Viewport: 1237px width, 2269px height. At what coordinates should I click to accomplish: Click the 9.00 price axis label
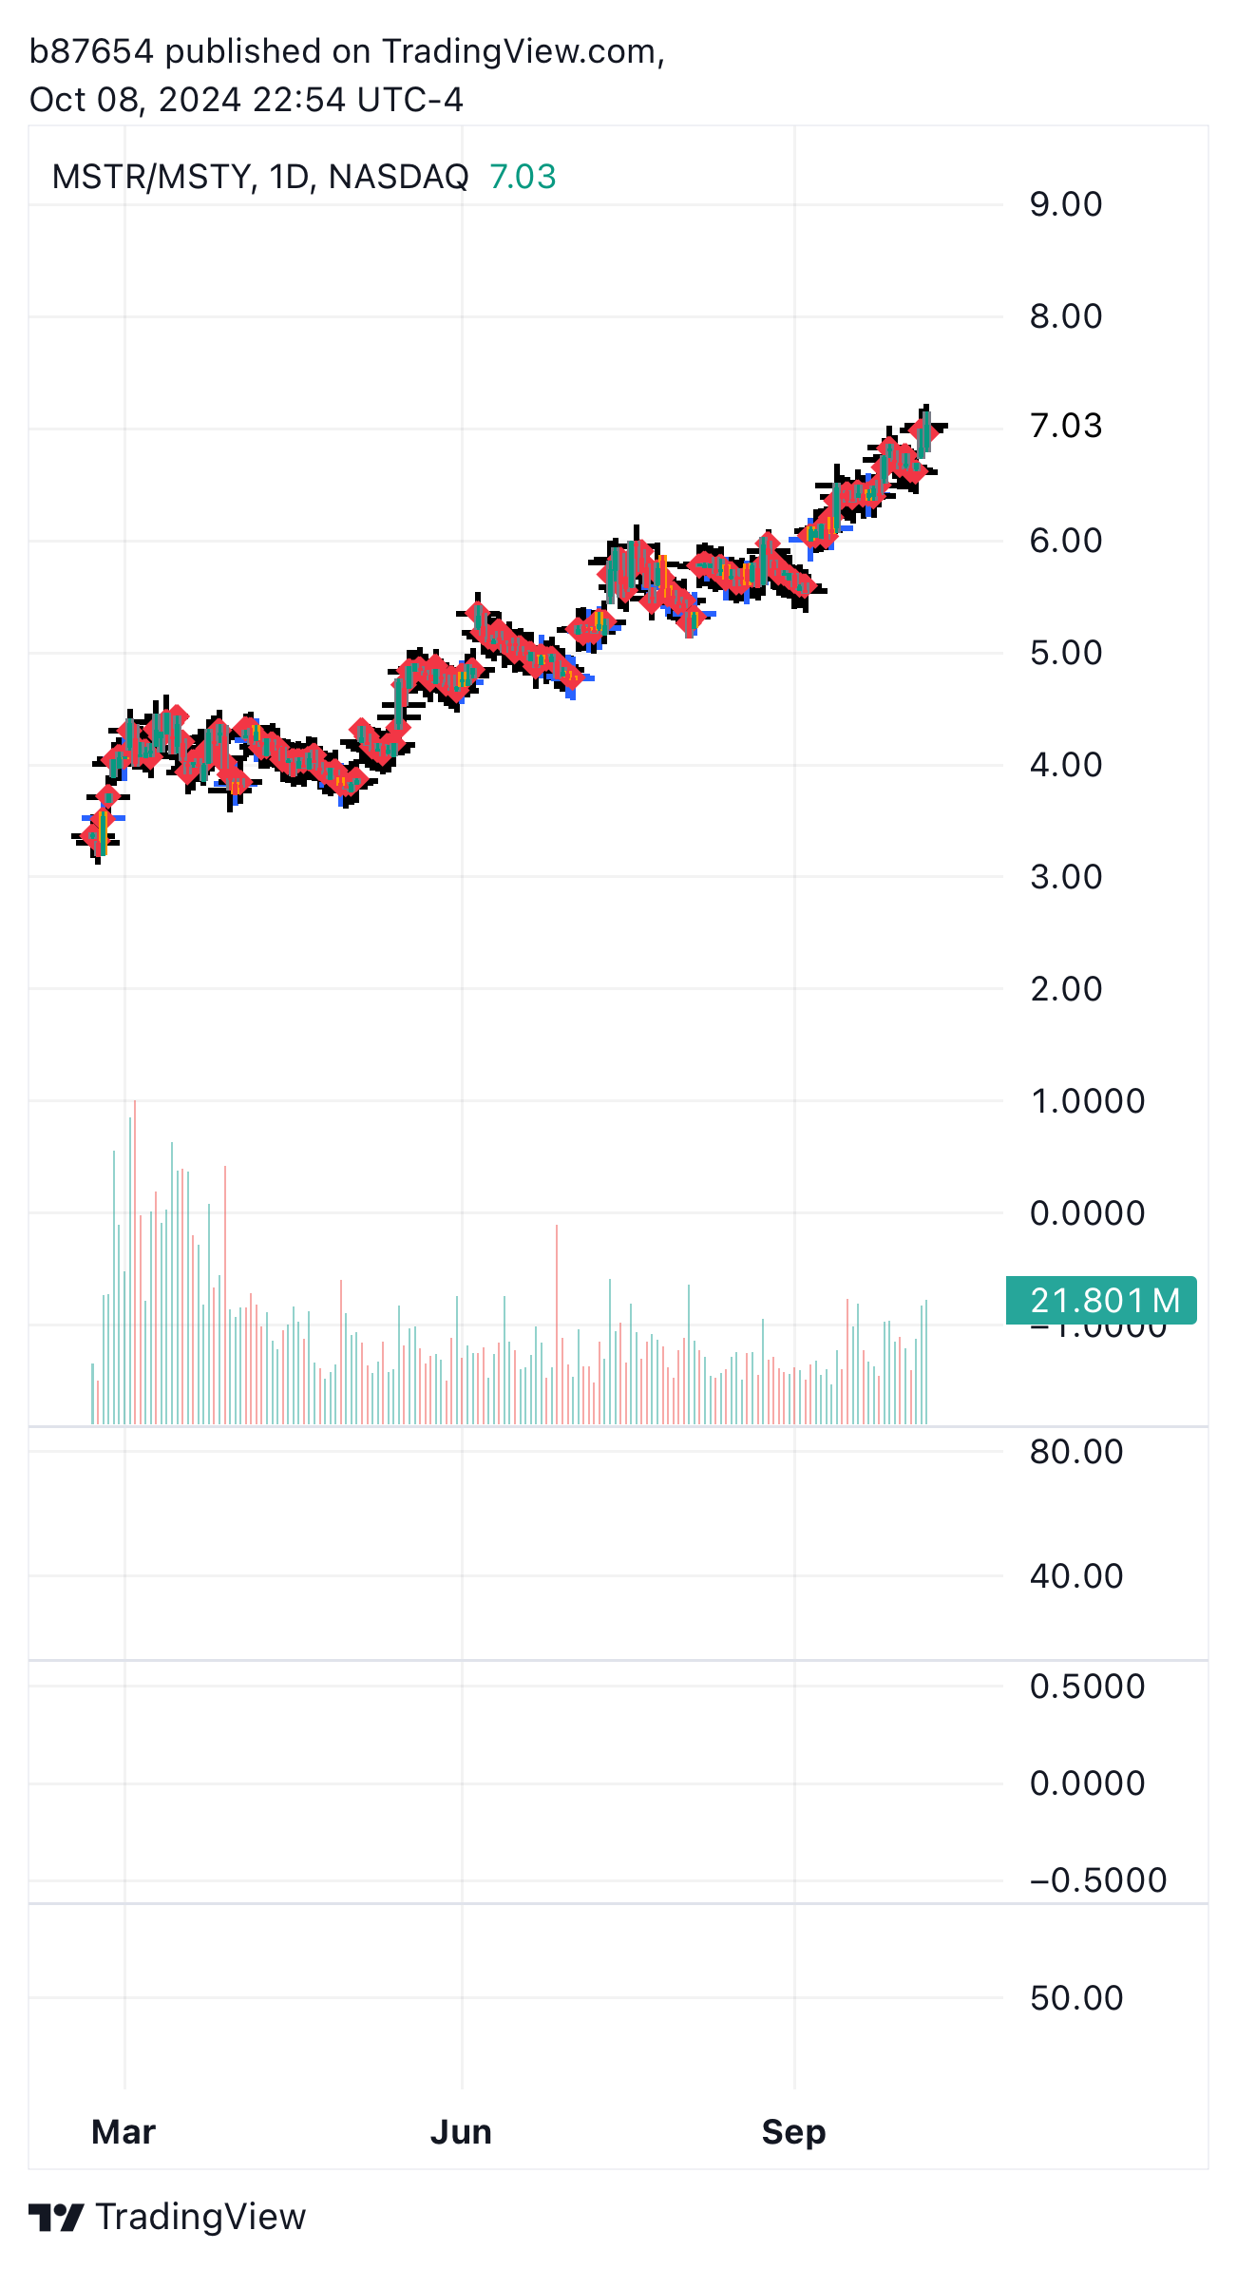pos(1066,204)
